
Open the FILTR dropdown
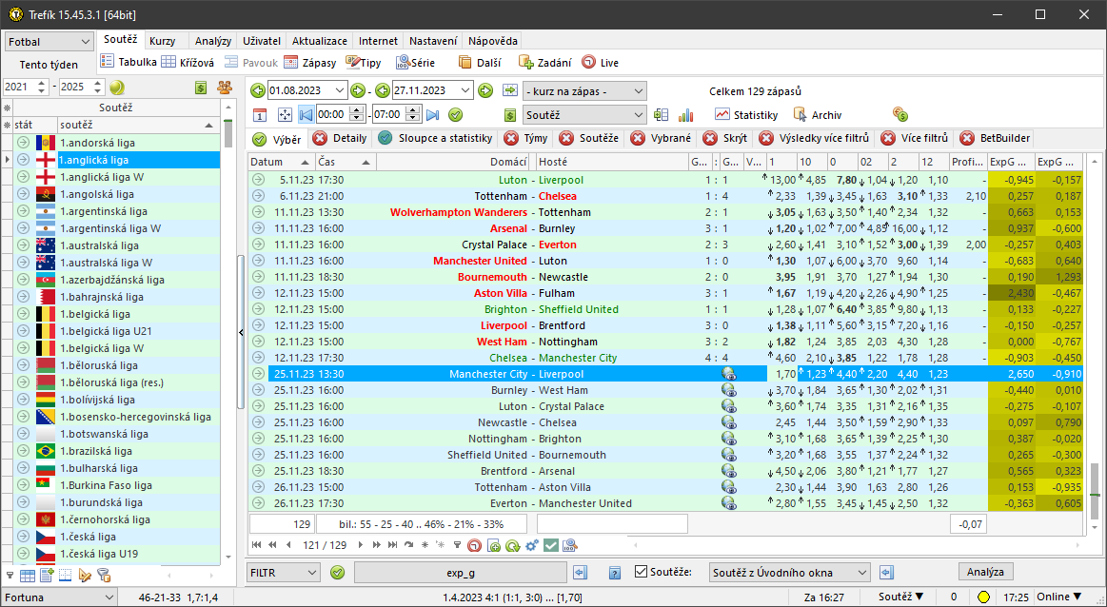(284, 573)
